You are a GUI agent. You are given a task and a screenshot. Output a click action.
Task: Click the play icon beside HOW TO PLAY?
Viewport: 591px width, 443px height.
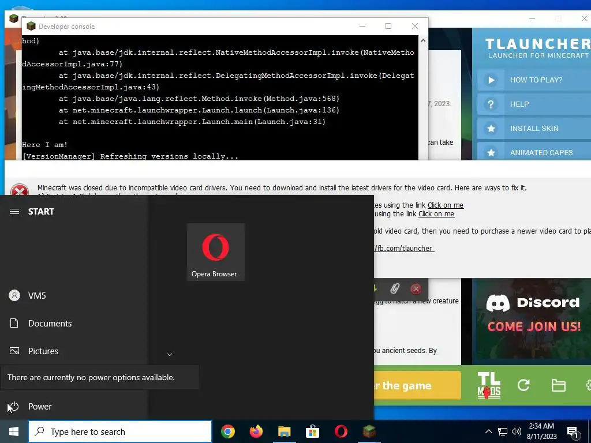click(491, 80)
